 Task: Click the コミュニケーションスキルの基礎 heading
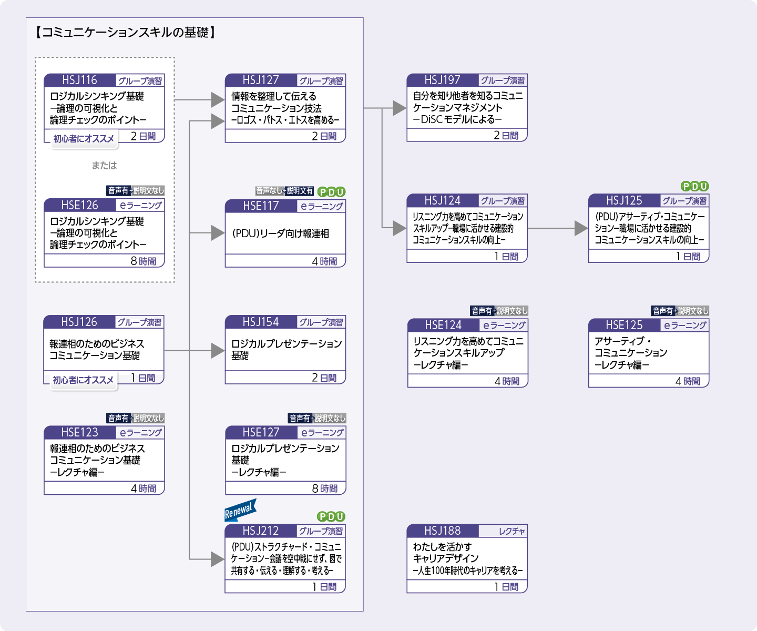coord(125,33)
